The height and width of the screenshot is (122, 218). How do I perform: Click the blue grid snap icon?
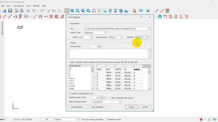point(141,11)
